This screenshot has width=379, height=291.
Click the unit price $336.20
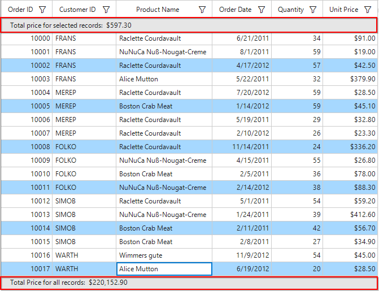[x=350, y=146]
